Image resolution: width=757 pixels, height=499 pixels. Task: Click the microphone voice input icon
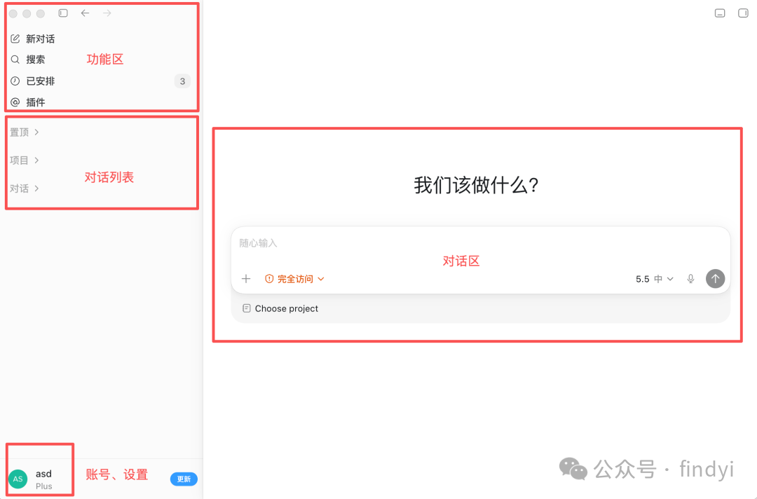[690, 279]
